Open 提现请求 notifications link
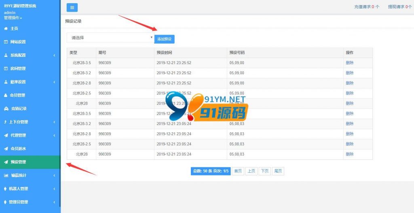The height and width of the screenshot is (213, 414). (x=399, y=7)
